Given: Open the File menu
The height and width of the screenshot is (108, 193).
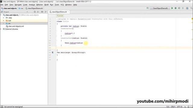Looking at the screenshot, I should (2, 5).
